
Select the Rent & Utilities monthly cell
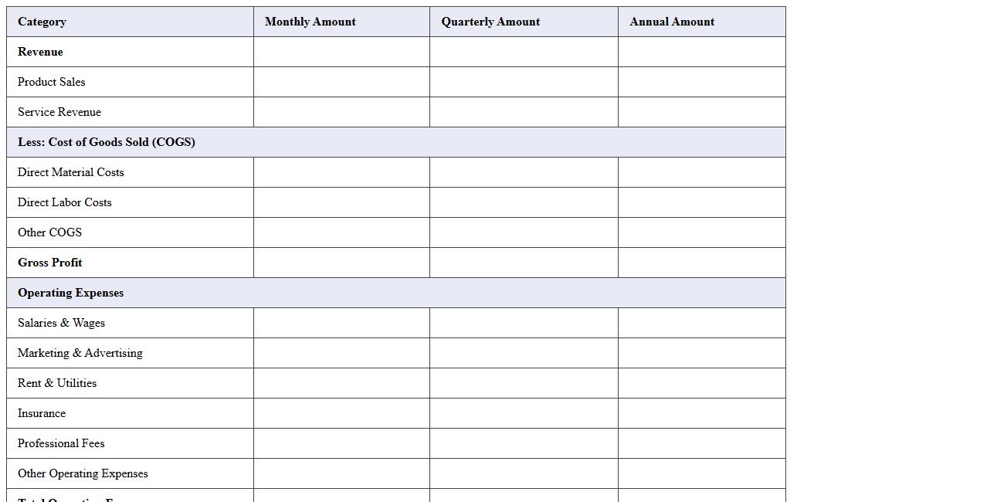tap(341, 383)
